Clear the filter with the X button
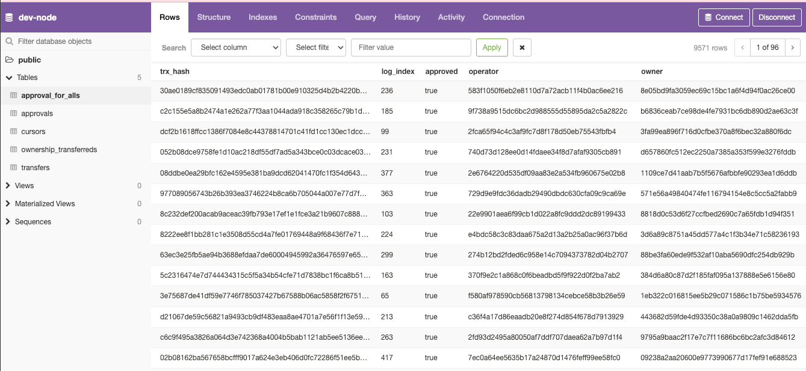This screenshot has width=806, height=371. 522,48
